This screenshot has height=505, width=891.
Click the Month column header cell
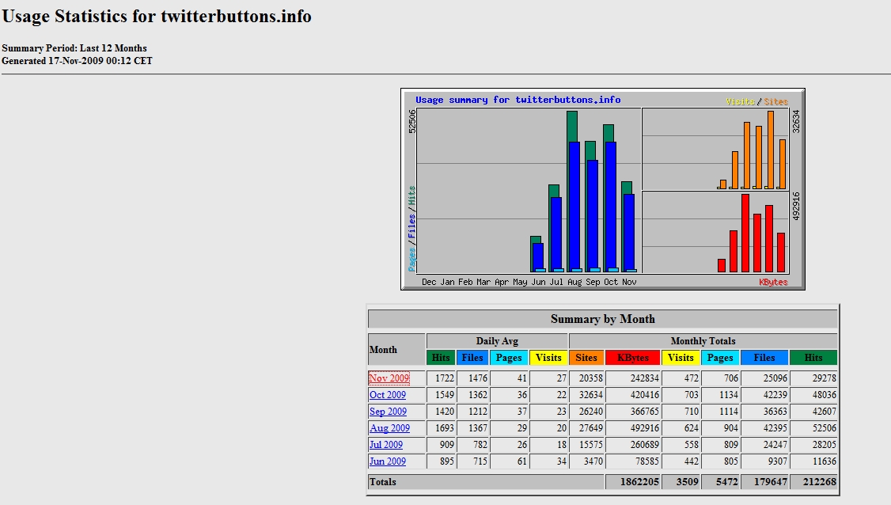(x=396, y=349)
